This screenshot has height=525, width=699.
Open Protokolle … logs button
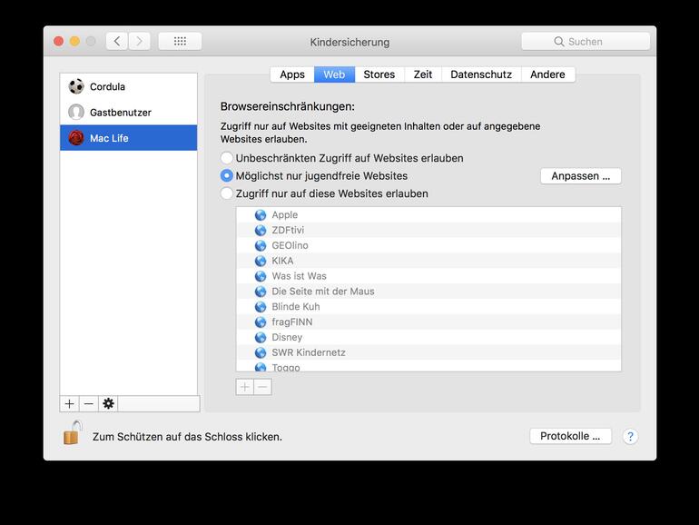pyautogui.click(x=570, y=436)
